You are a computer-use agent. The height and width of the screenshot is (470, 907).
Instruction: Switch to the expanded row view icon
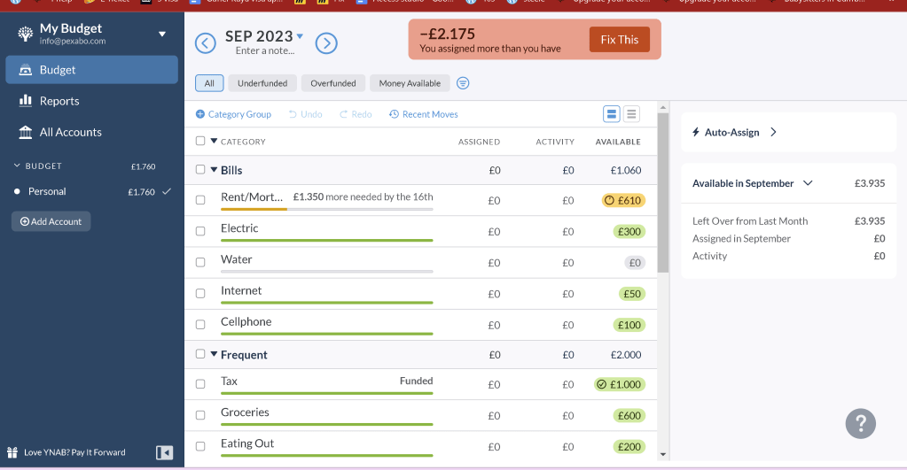[612, 114]
